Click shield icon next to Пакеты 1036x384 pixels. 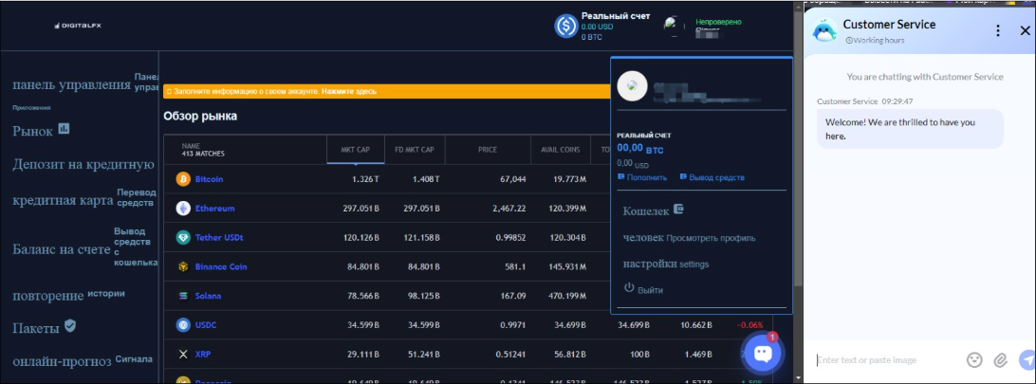pyautogui.click(x=70, y=325)
